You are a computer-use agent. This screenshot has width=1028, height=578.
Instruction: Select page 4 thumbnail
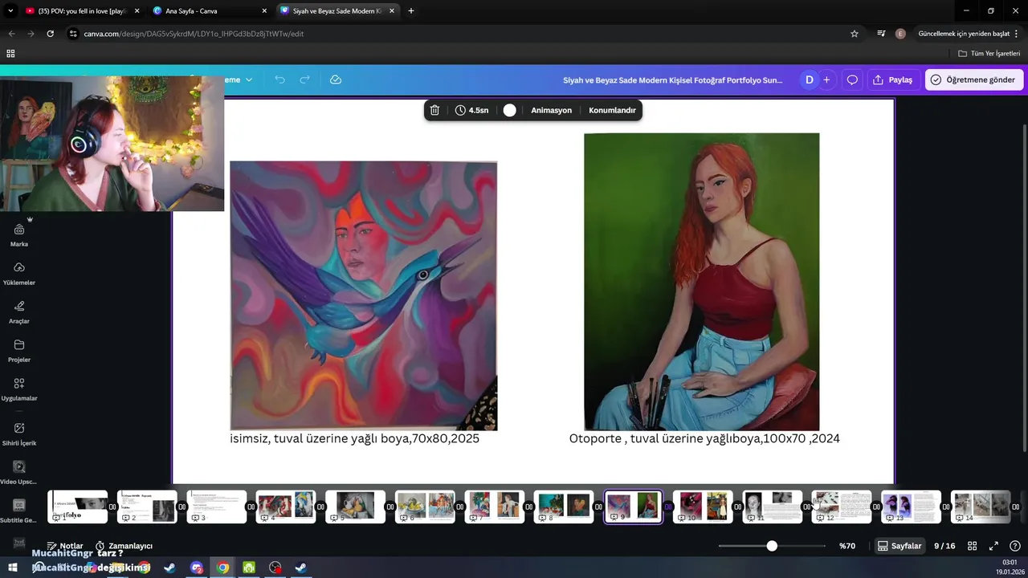coord(286,507)
